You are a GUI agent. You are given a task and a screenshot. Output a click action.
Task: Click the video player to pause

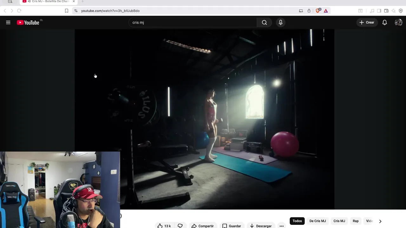(x=204, y=119)
